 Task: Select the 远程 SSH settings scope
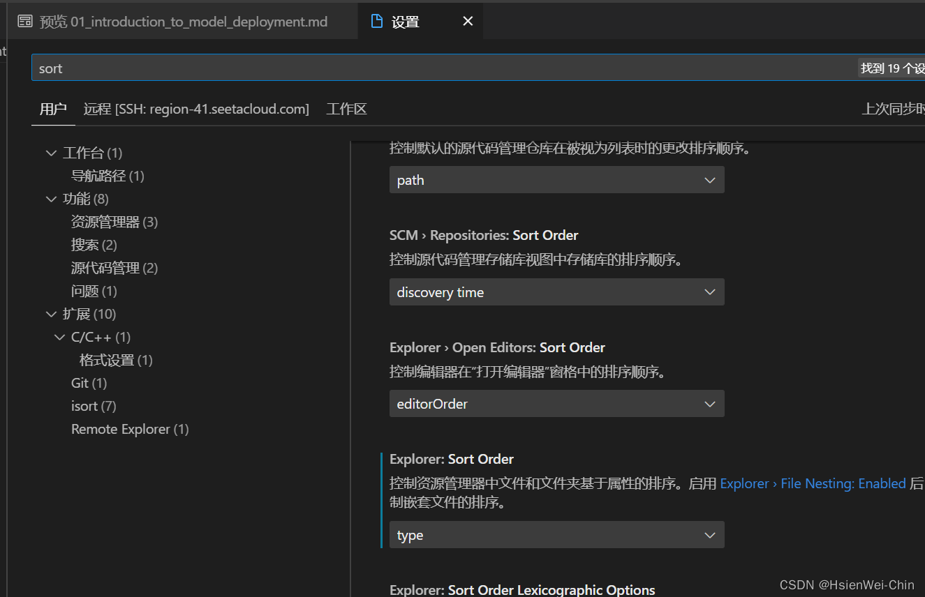[196, 108]
